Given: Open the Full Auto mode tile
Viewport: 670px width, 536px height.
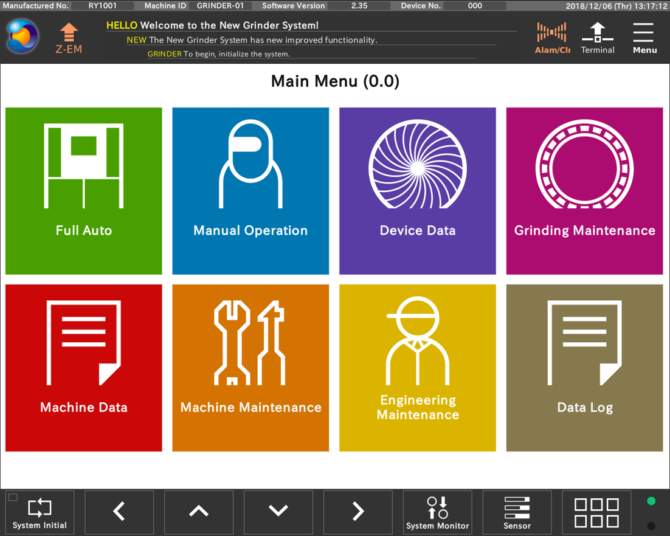Looking at the screenshot, I should [84, 191].
